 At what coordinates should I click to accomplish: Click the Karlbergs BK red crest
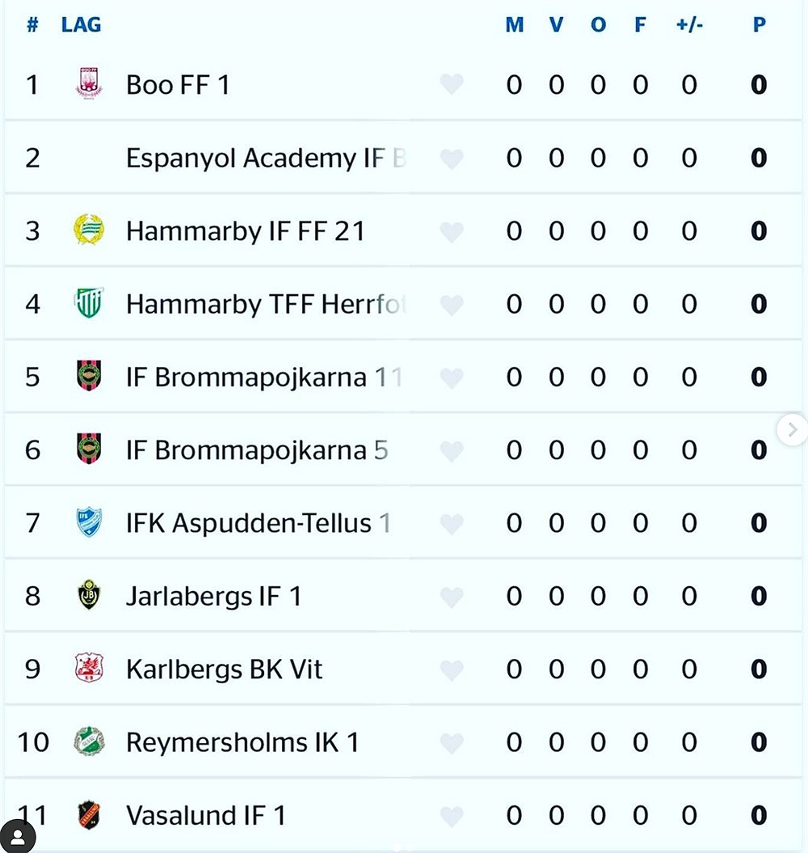[x=89, y=668]
